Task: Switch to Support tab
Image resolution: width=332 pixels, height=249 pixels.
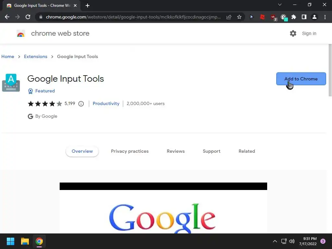Action: coord(211,151)
